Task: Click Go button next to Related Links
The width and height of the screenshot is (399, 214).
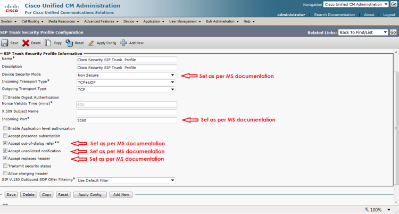Action: 393,32
